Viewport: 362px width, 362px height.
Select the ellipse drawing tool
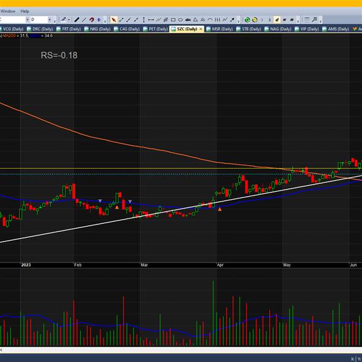180,20
